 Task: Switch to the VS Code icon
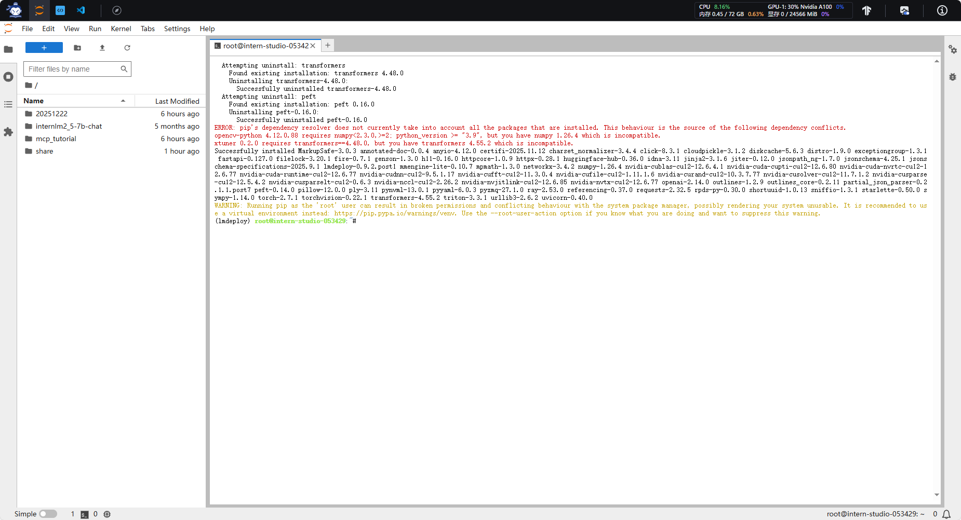[81, 10]
